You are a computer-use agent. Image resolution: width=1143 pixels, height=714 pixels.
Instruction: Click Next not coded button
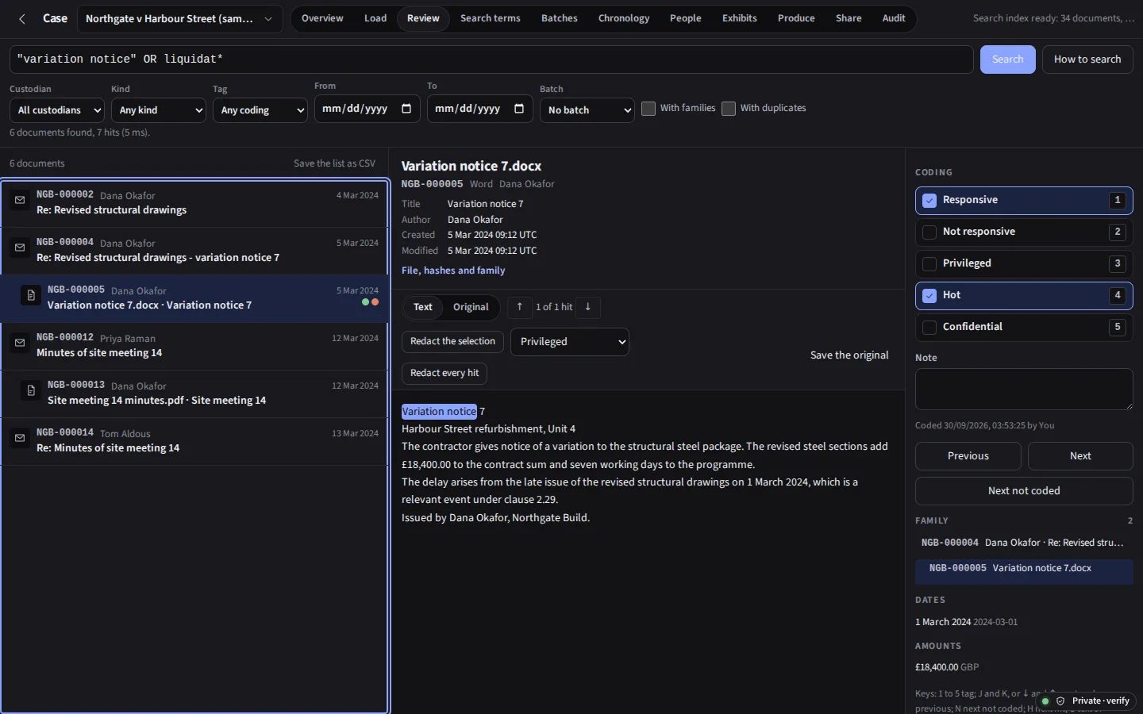tap(1024, 491)
